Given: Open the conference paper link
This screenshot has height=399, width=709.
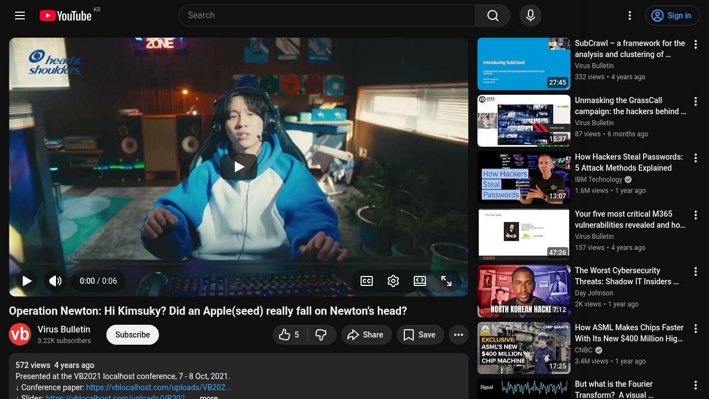Looking at the screenshot, I should [x=159, y=387].
